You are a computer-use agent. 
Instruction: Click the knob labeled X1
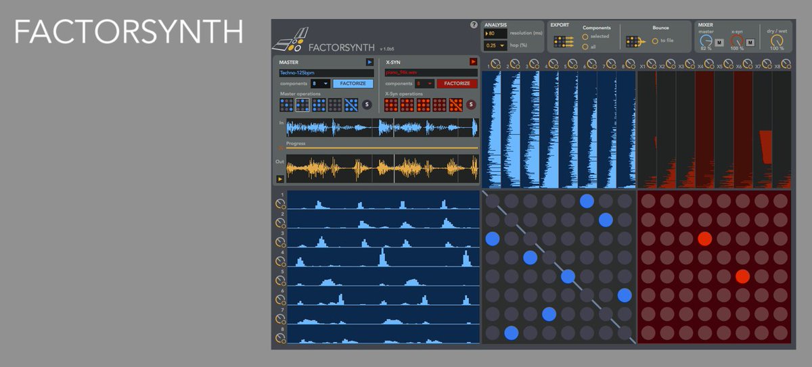(x=652, y=64)
